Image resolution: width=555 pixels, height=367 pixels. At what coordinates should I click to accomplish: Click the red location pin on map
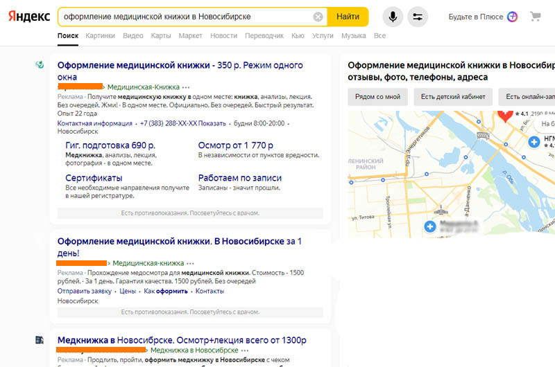(505, 113)
